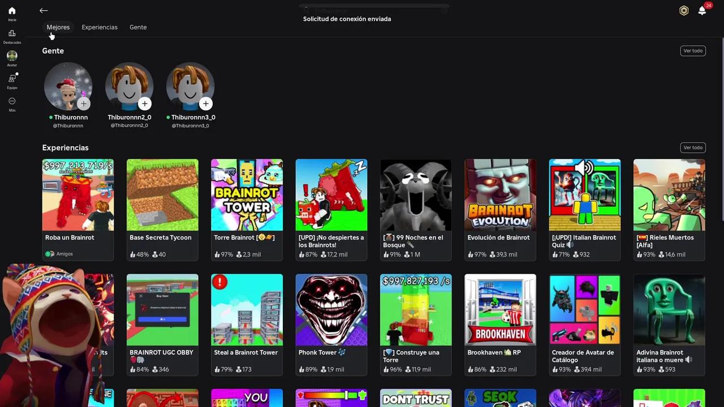Select the Mejores tab

pyautogui.click(x=58, y=27)
